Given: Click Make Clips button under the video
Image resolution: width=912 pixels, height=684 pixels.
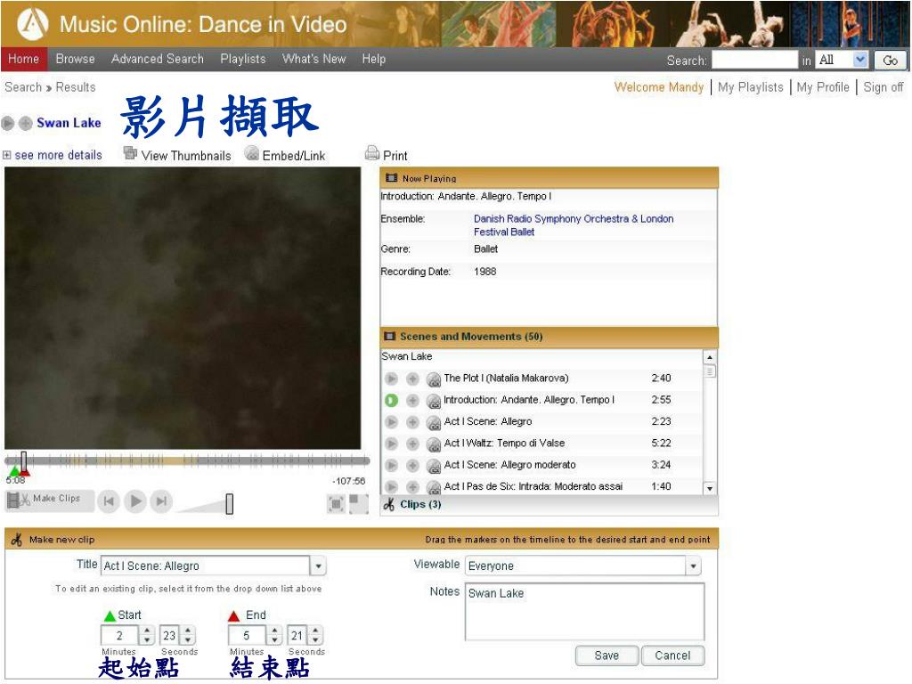Looking at the screenshot, I should point(49,500).
